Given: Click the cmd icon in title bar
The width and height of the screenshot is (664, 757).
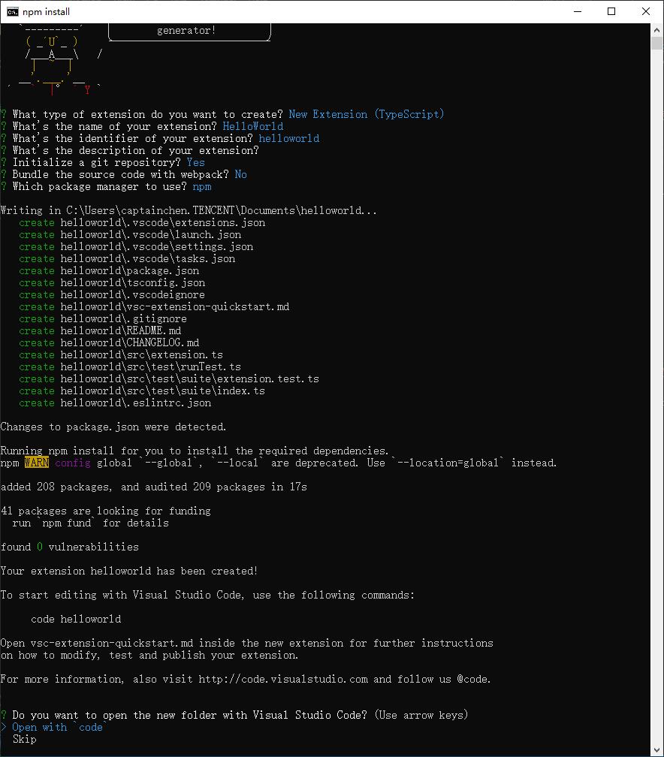Looking at the screenshot, I should click(x=13, y=11).
